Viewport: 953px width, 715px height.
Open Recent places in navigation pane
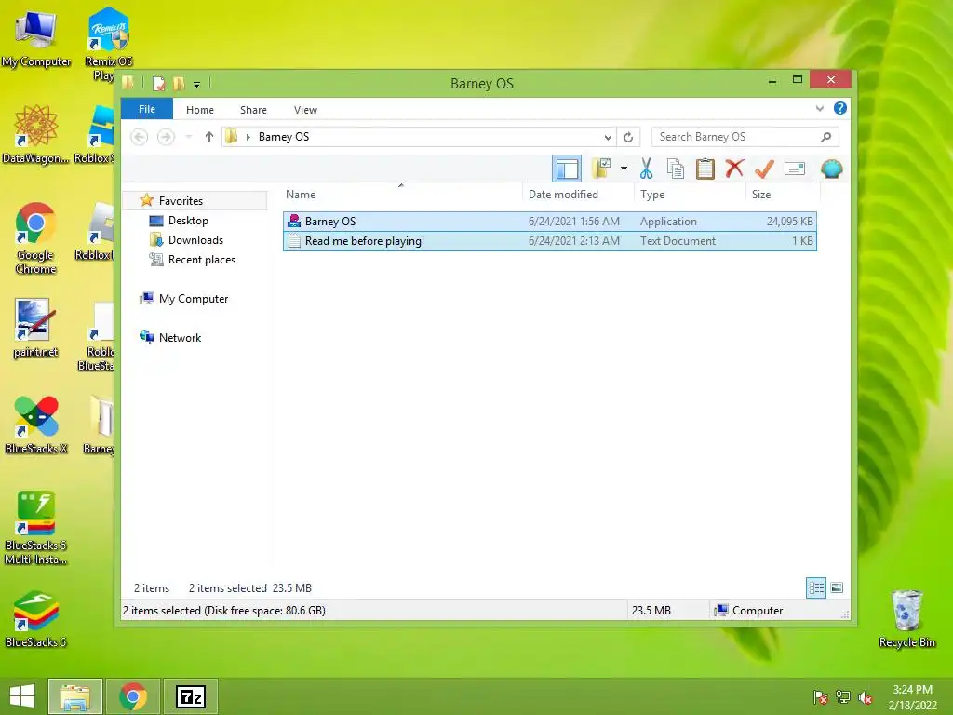coord(201,260)
